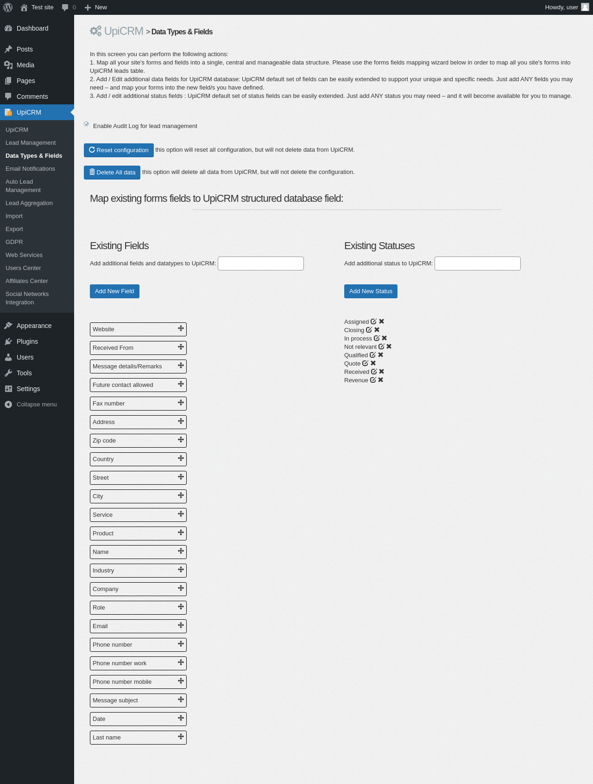593x784 pixels.
Task: Delete the Qualified status
Action: 381,355
